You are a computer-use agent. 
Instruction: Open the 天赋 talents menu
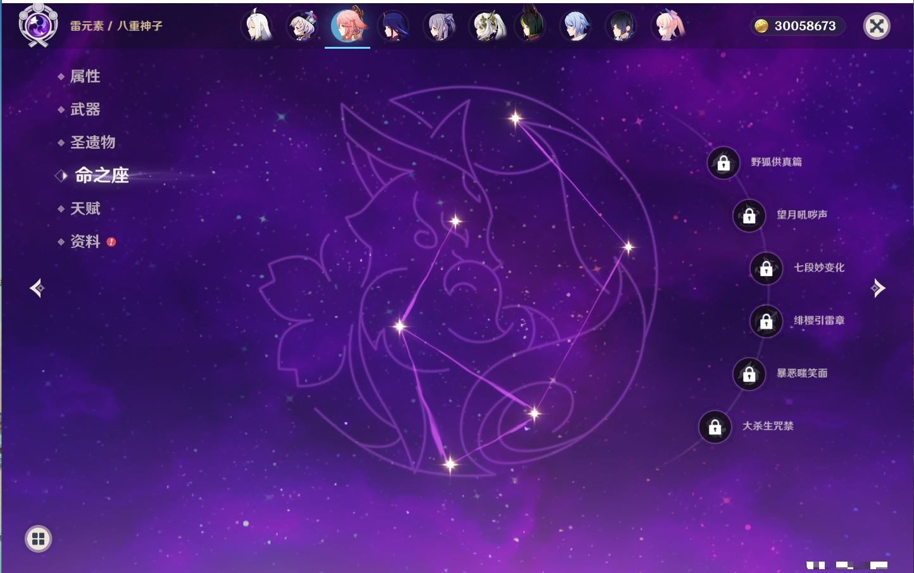[85, 208]
